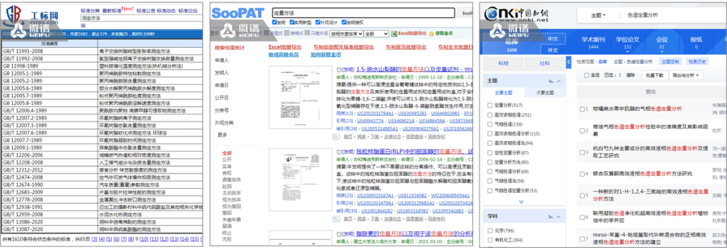Click the gold star coins icon

[x=431, y=34]
